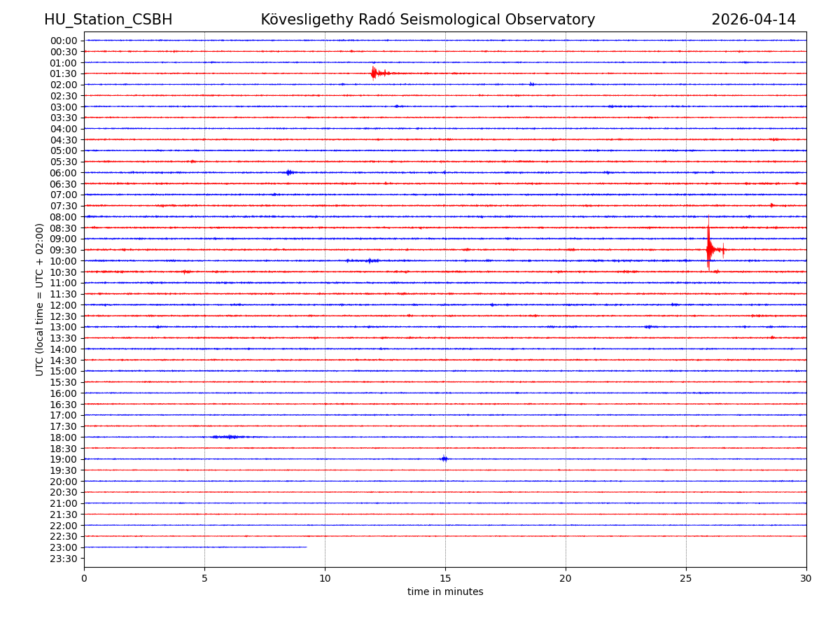Select the blue burst on the 18:00 trace

coord(227,437)
